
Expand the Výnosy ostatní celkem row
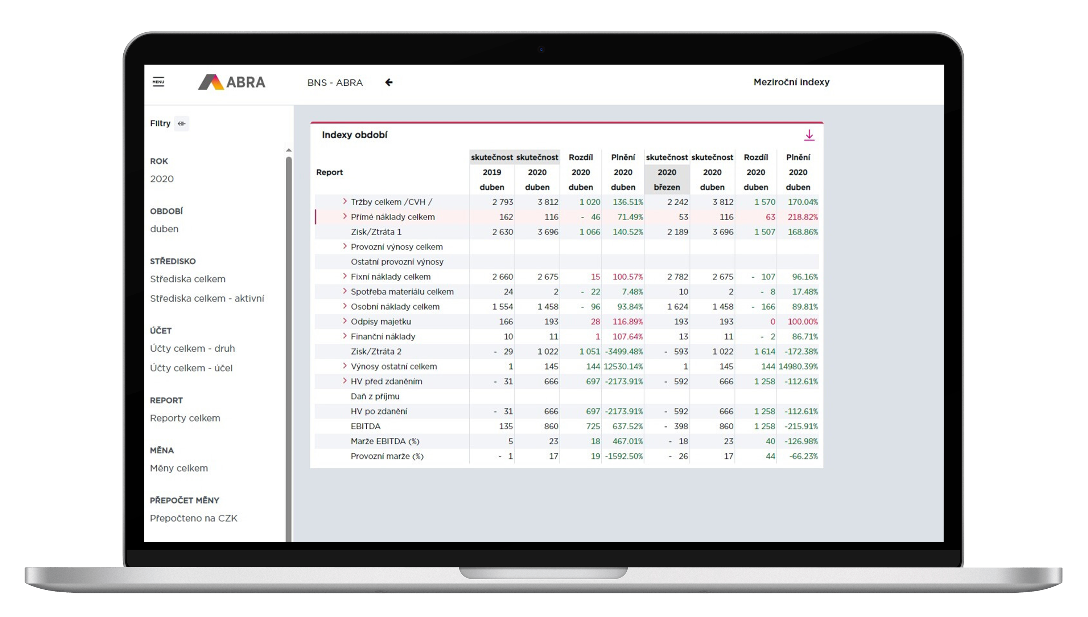tap(345, 366)
